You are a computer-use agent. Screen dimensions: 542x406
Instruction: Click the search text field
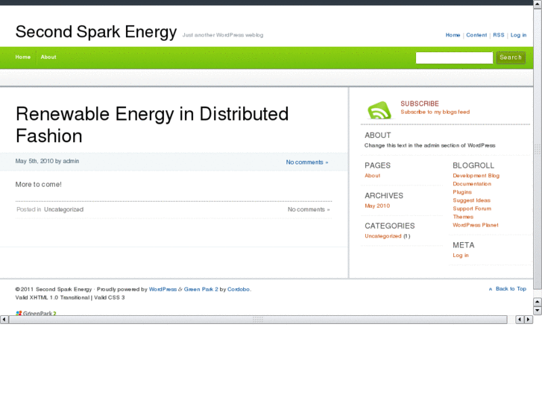tap(454, 57)
